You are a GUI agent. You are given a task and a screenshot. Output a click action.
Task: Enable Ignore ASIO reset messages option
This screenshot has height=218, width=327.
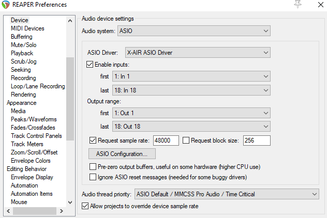pyautogui.click(x=93, y=177)
